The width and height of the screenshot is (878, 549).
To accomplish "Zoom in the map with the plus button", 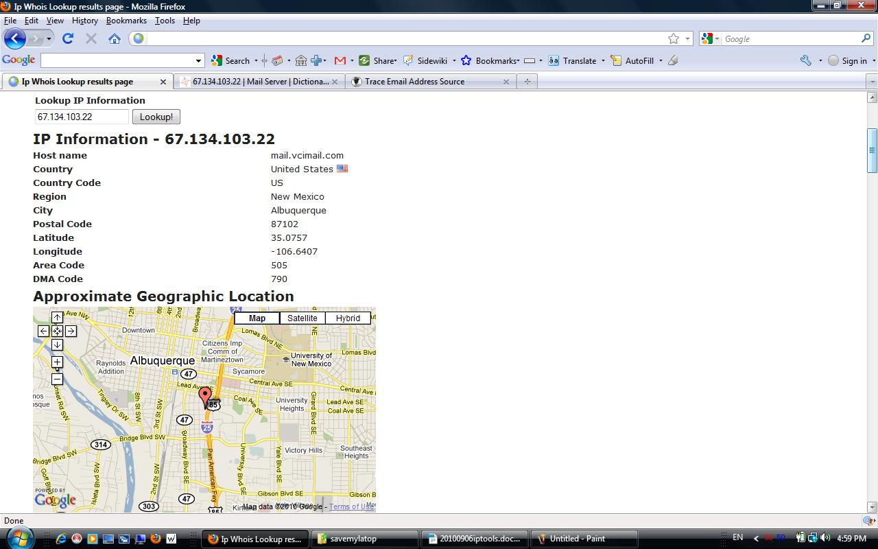I will tap(57, 362).
